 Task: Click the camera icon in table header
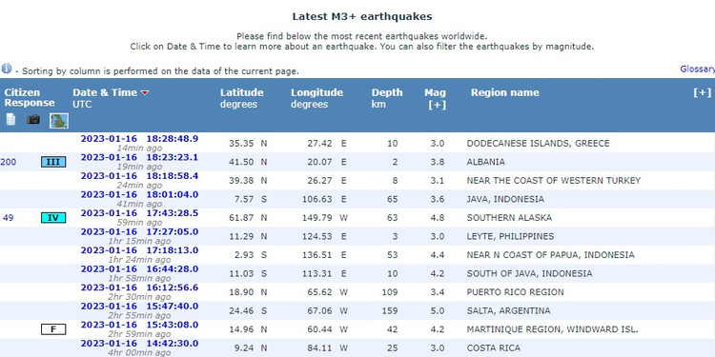pyautogui.click(x=32, y=120)
